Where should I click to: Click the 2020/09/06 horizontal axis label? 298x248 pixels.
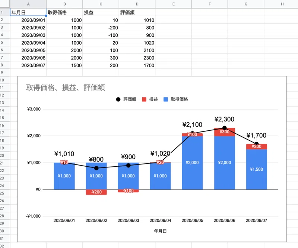(x=225, y=221)
